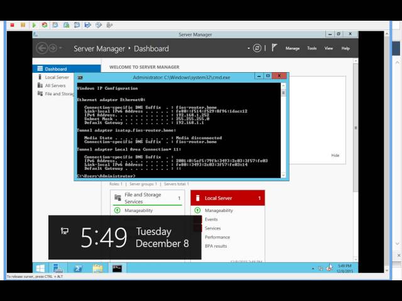This screenshot has width=402, height=301.
Task: Open Server Manager from the taskbar
Action: click(x=58, y=268)
